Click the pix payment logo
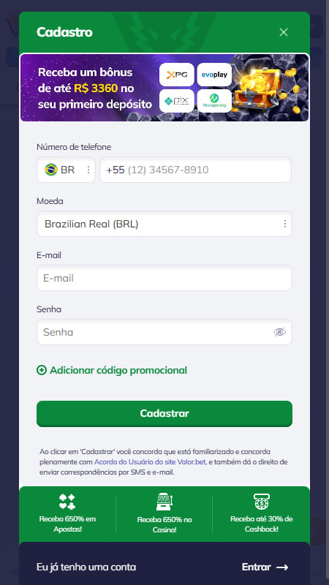 tap(176, 101)
